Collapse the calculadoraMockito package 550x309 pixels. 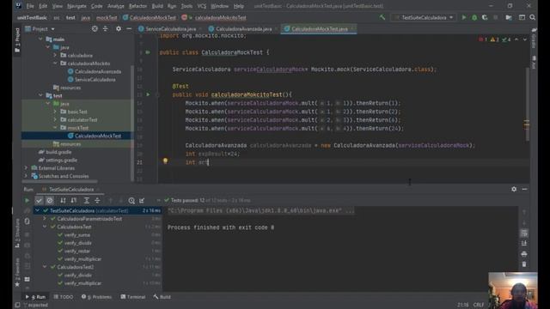[x=55, y=64]
